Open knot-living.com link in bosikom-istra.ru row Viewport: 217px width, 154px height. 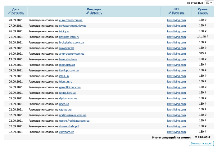pyautogui.click(x=176, y=37)
